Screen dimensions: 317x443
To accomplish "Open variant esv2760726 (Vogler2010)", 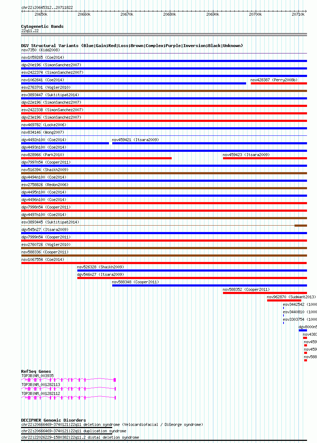I will coord(46,244).
